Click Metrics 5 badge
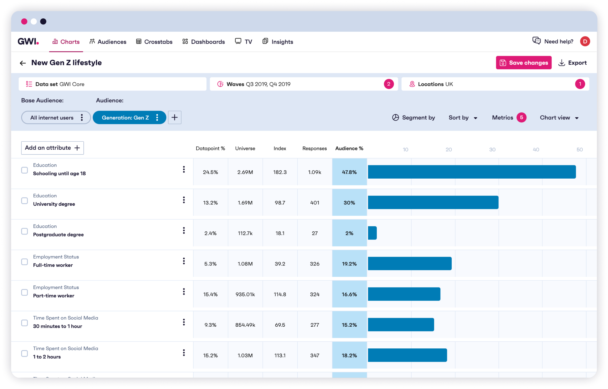Screen dimensions: 608x389 (521, 117)
